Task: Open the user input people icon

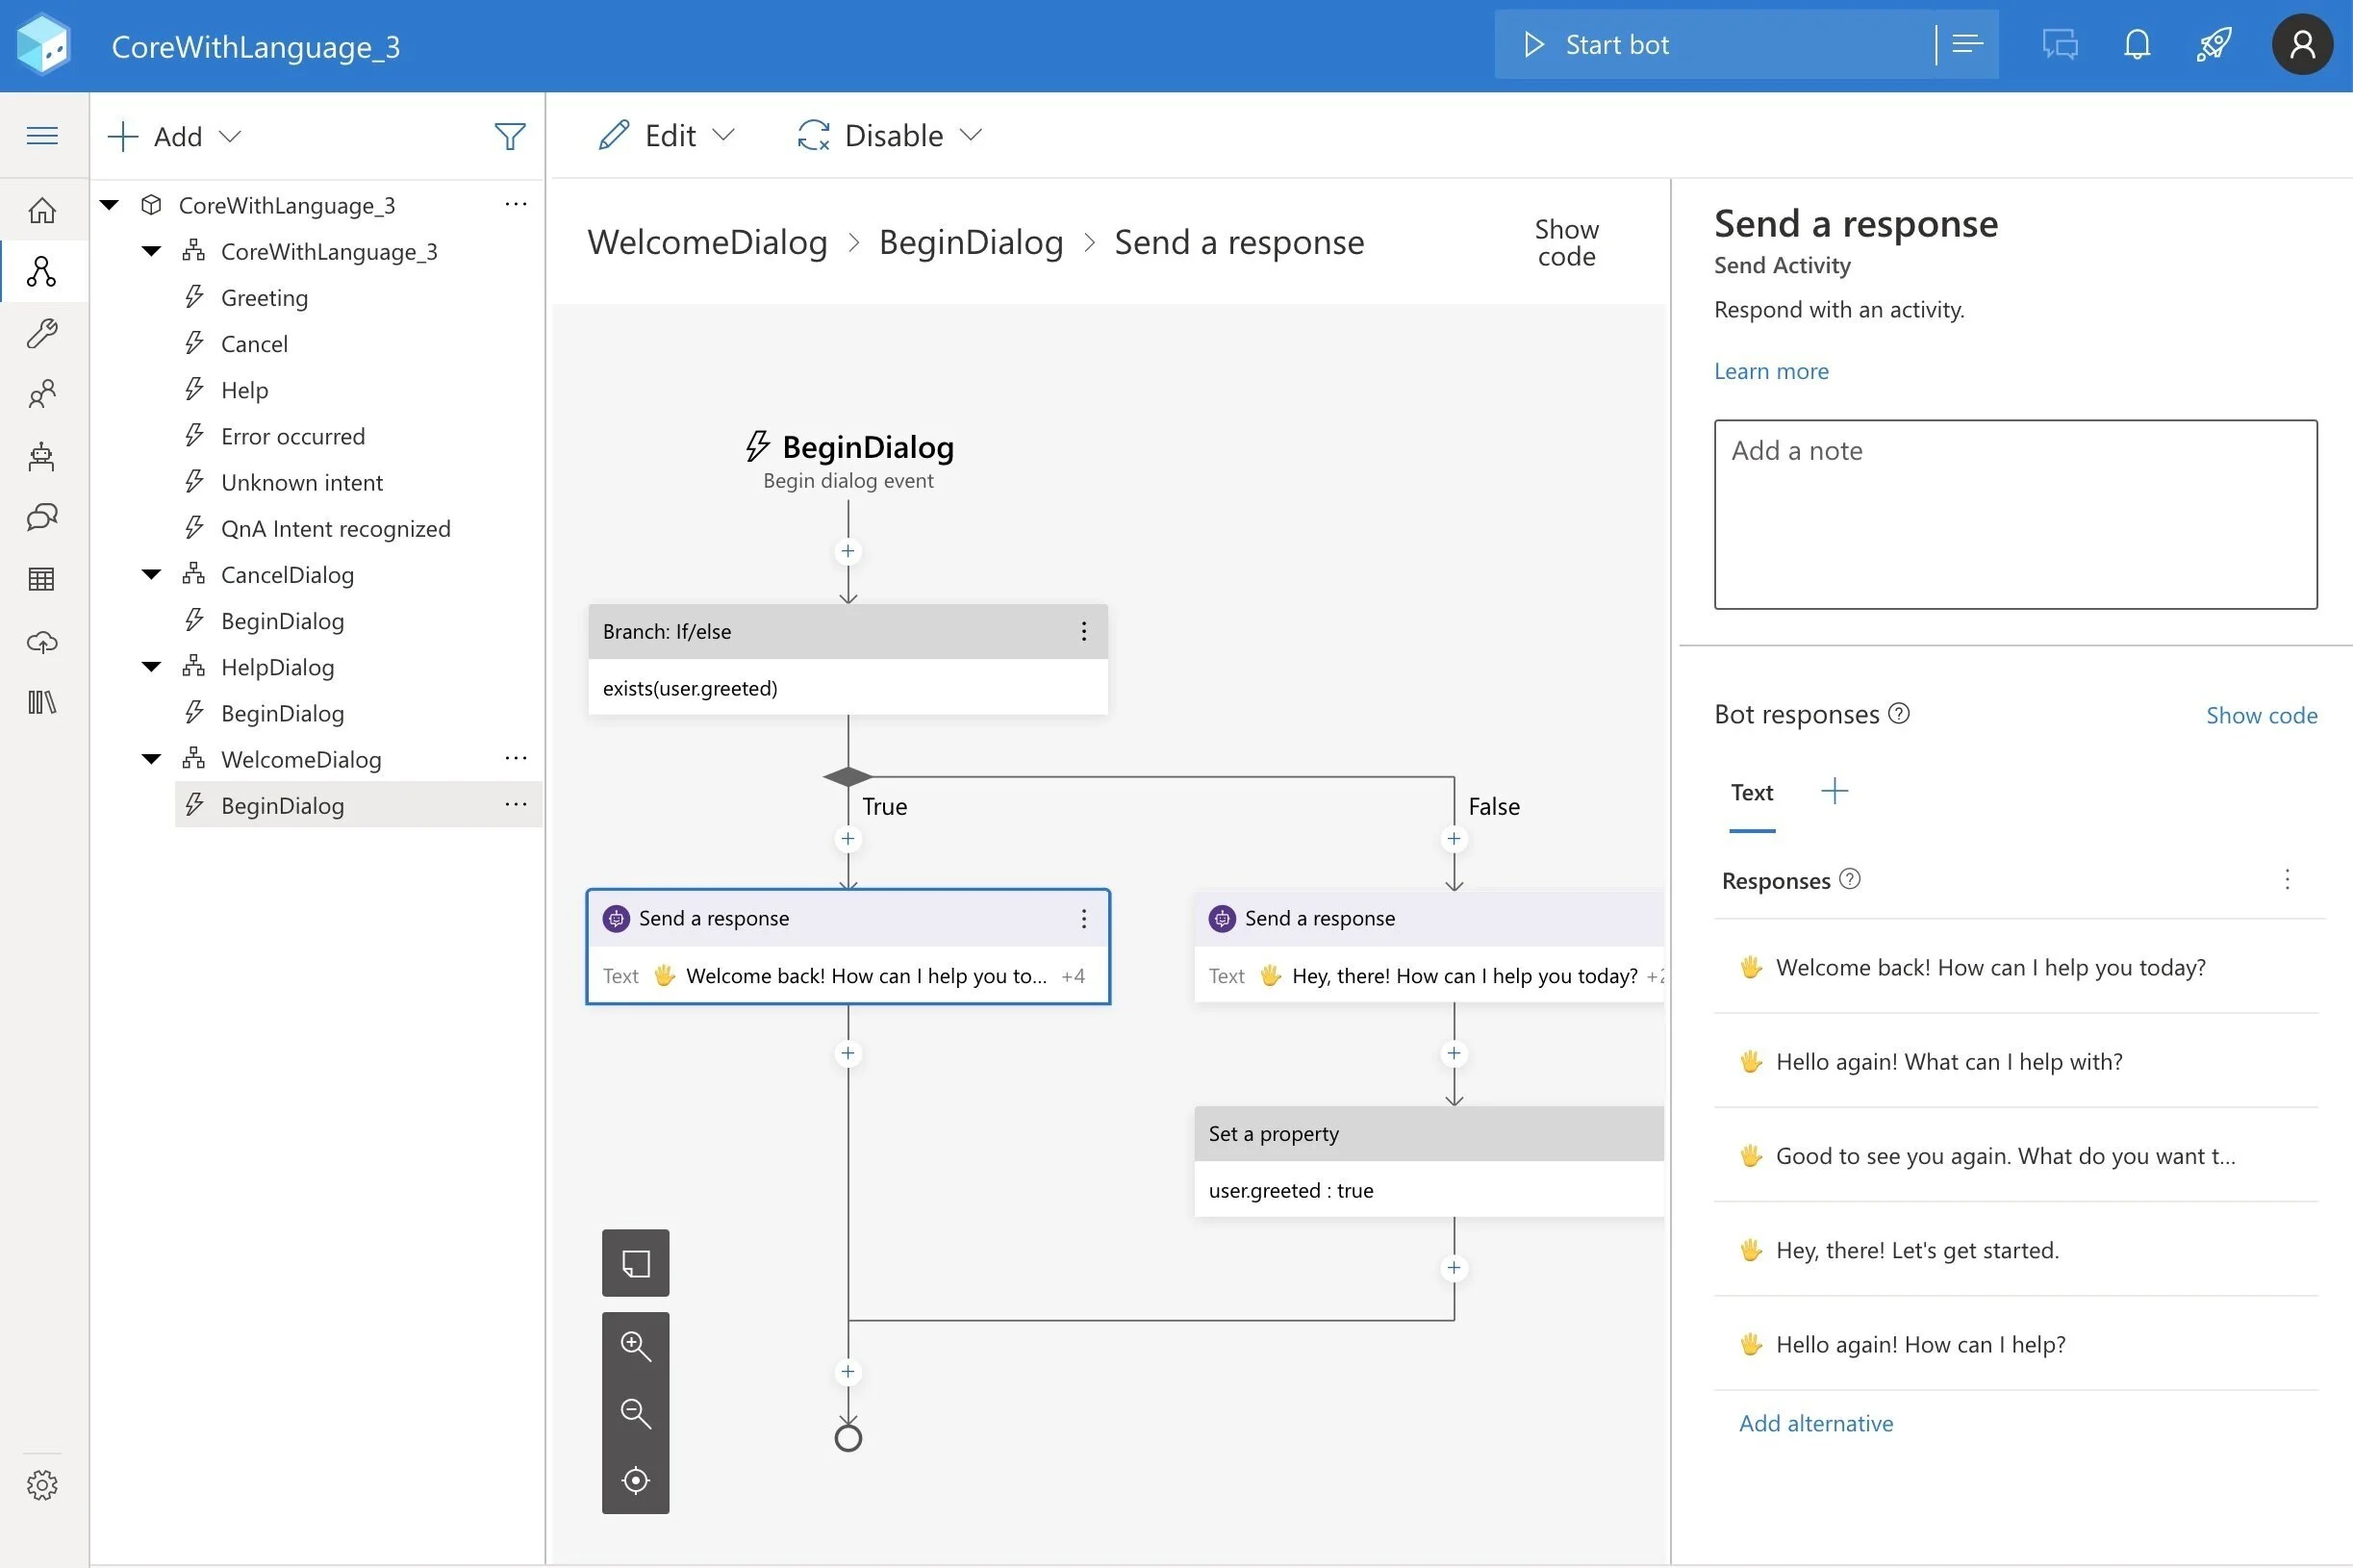Action: [x=42, y=394]
